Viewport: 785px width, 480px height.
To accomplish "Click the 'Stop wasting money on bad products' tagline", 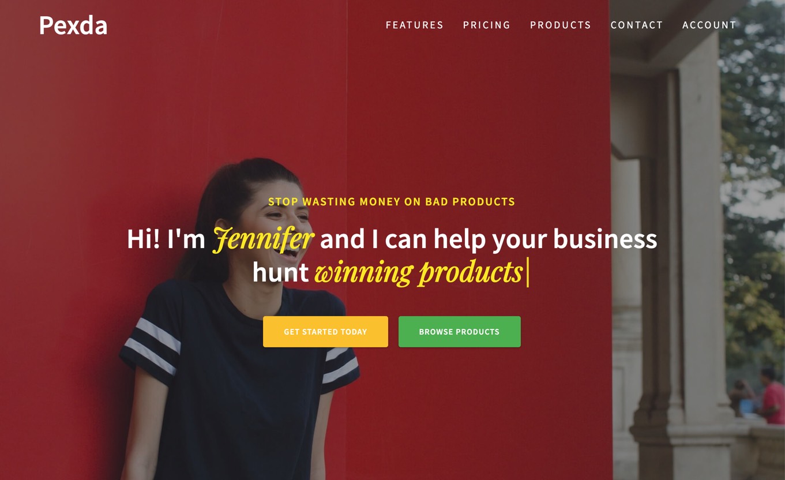I will (392, 201).
